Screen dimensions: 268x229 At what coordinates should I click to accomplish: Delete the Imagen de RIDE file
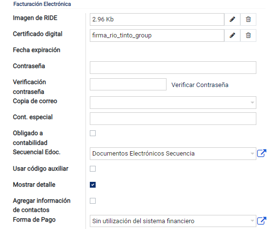248,19
